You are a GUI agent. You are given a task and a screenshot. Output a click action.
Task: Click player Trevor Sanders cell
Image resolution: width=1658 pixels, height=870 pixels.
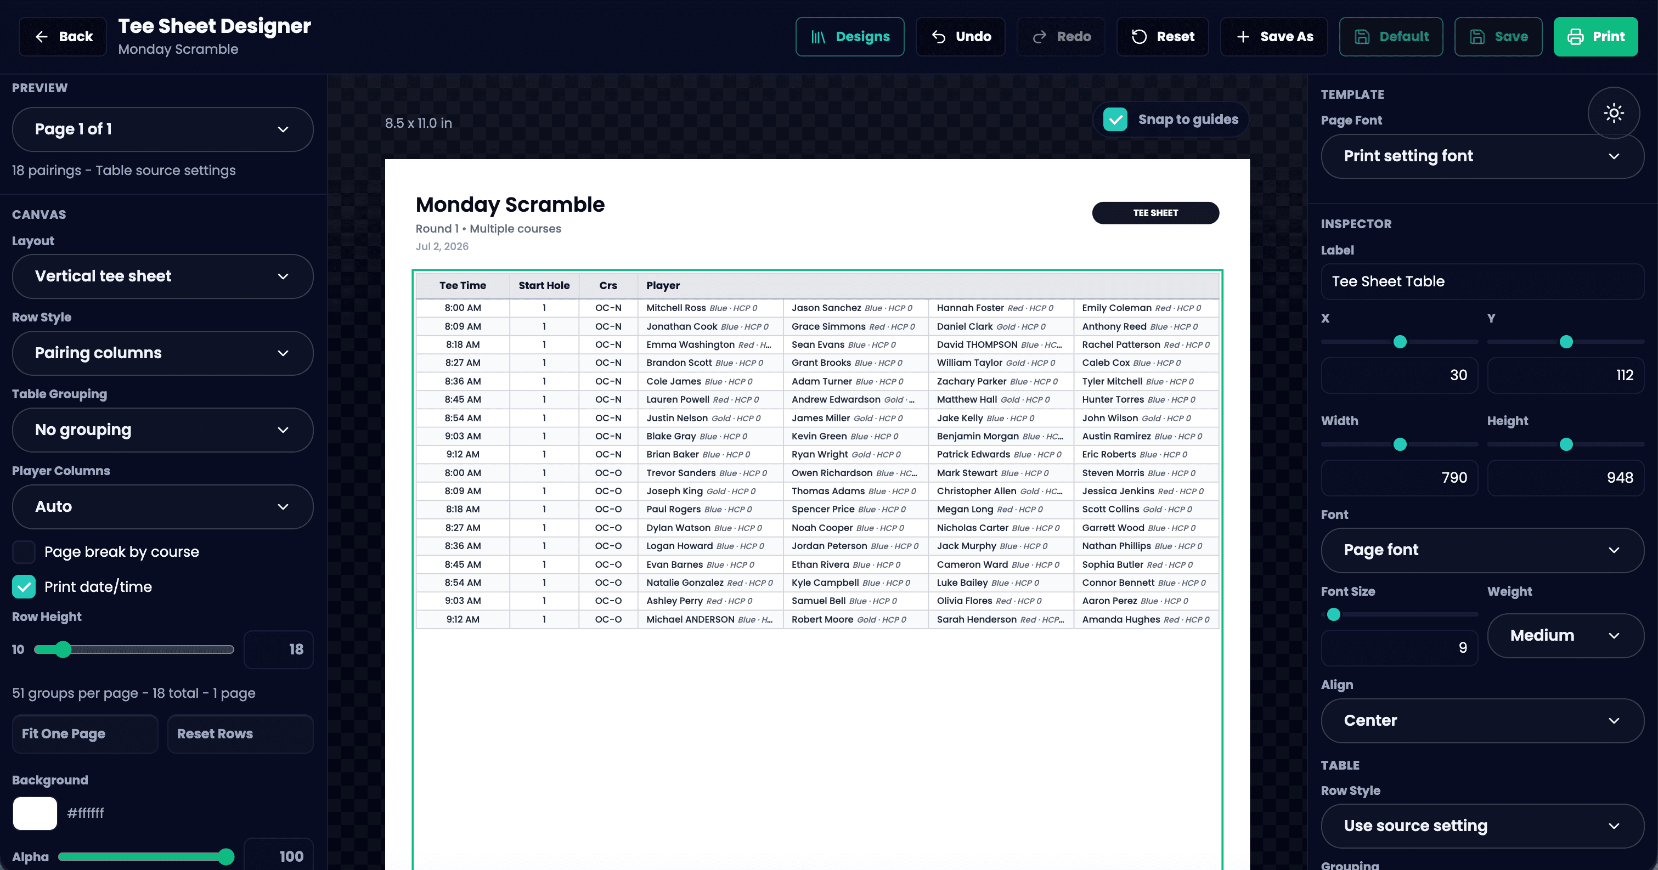click(710, 473)
